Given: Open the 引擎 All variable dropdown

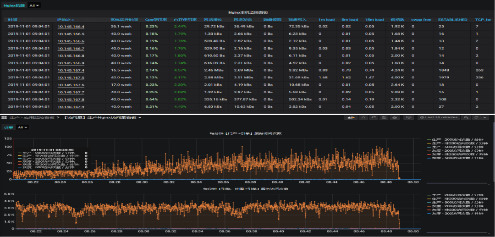Looking at the screenshot, I should 22,127.
